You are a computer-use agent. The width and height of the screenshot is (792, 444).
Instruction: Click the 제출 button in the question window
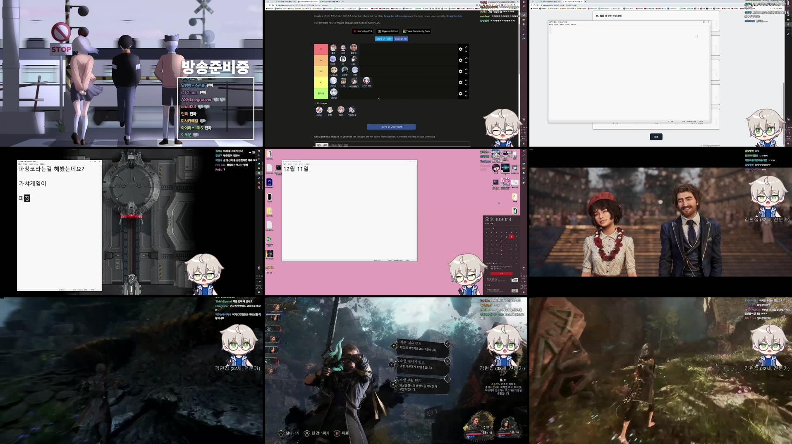[x=656, y=136]
